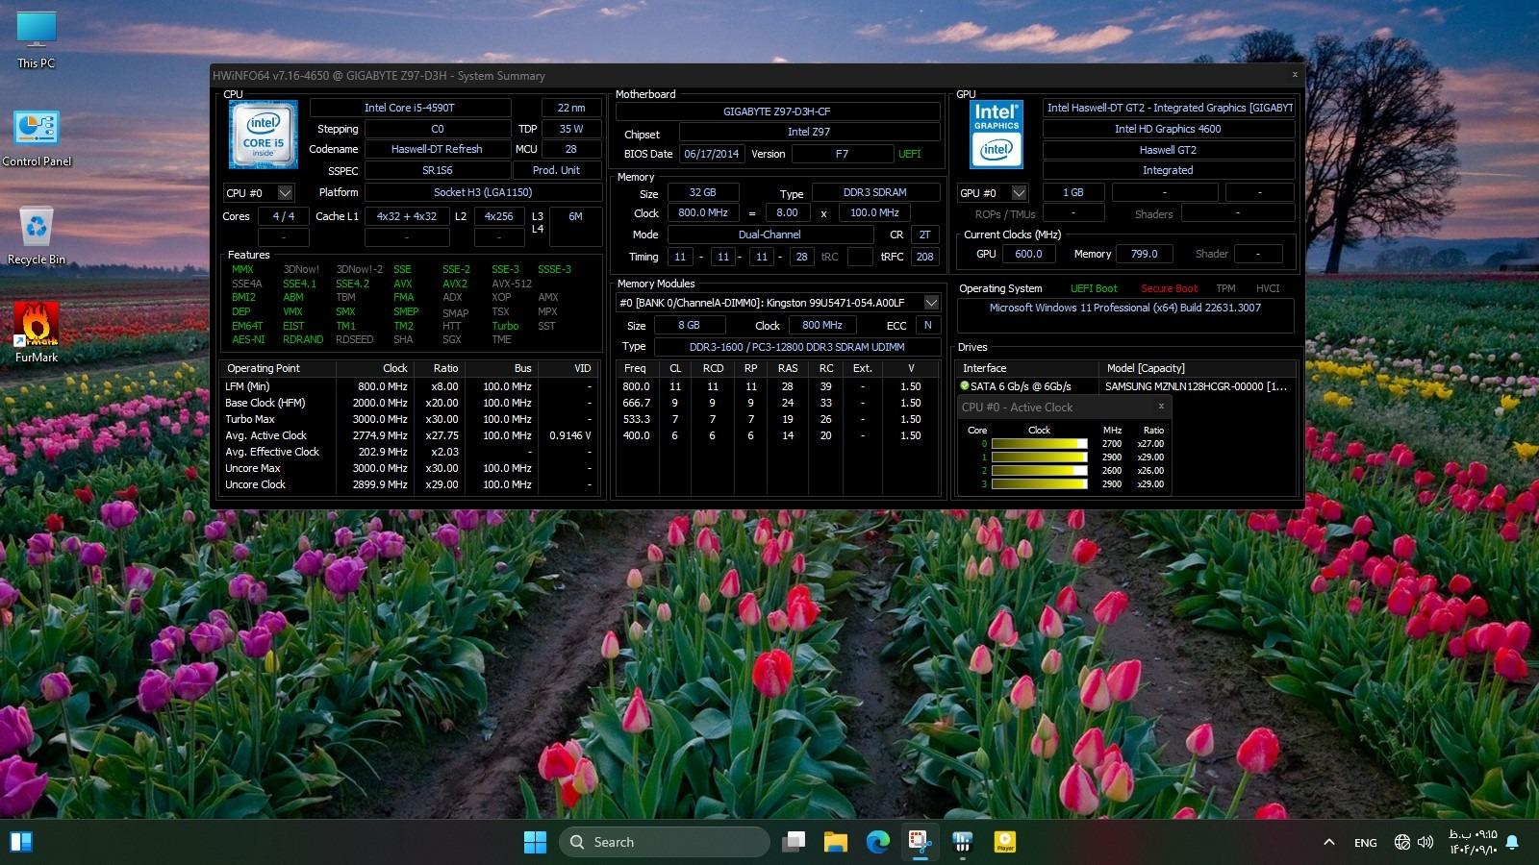Open Control Panel desktop icon
The width and height of the screenshot is (1539, 865).
click(x=37, y=131)
